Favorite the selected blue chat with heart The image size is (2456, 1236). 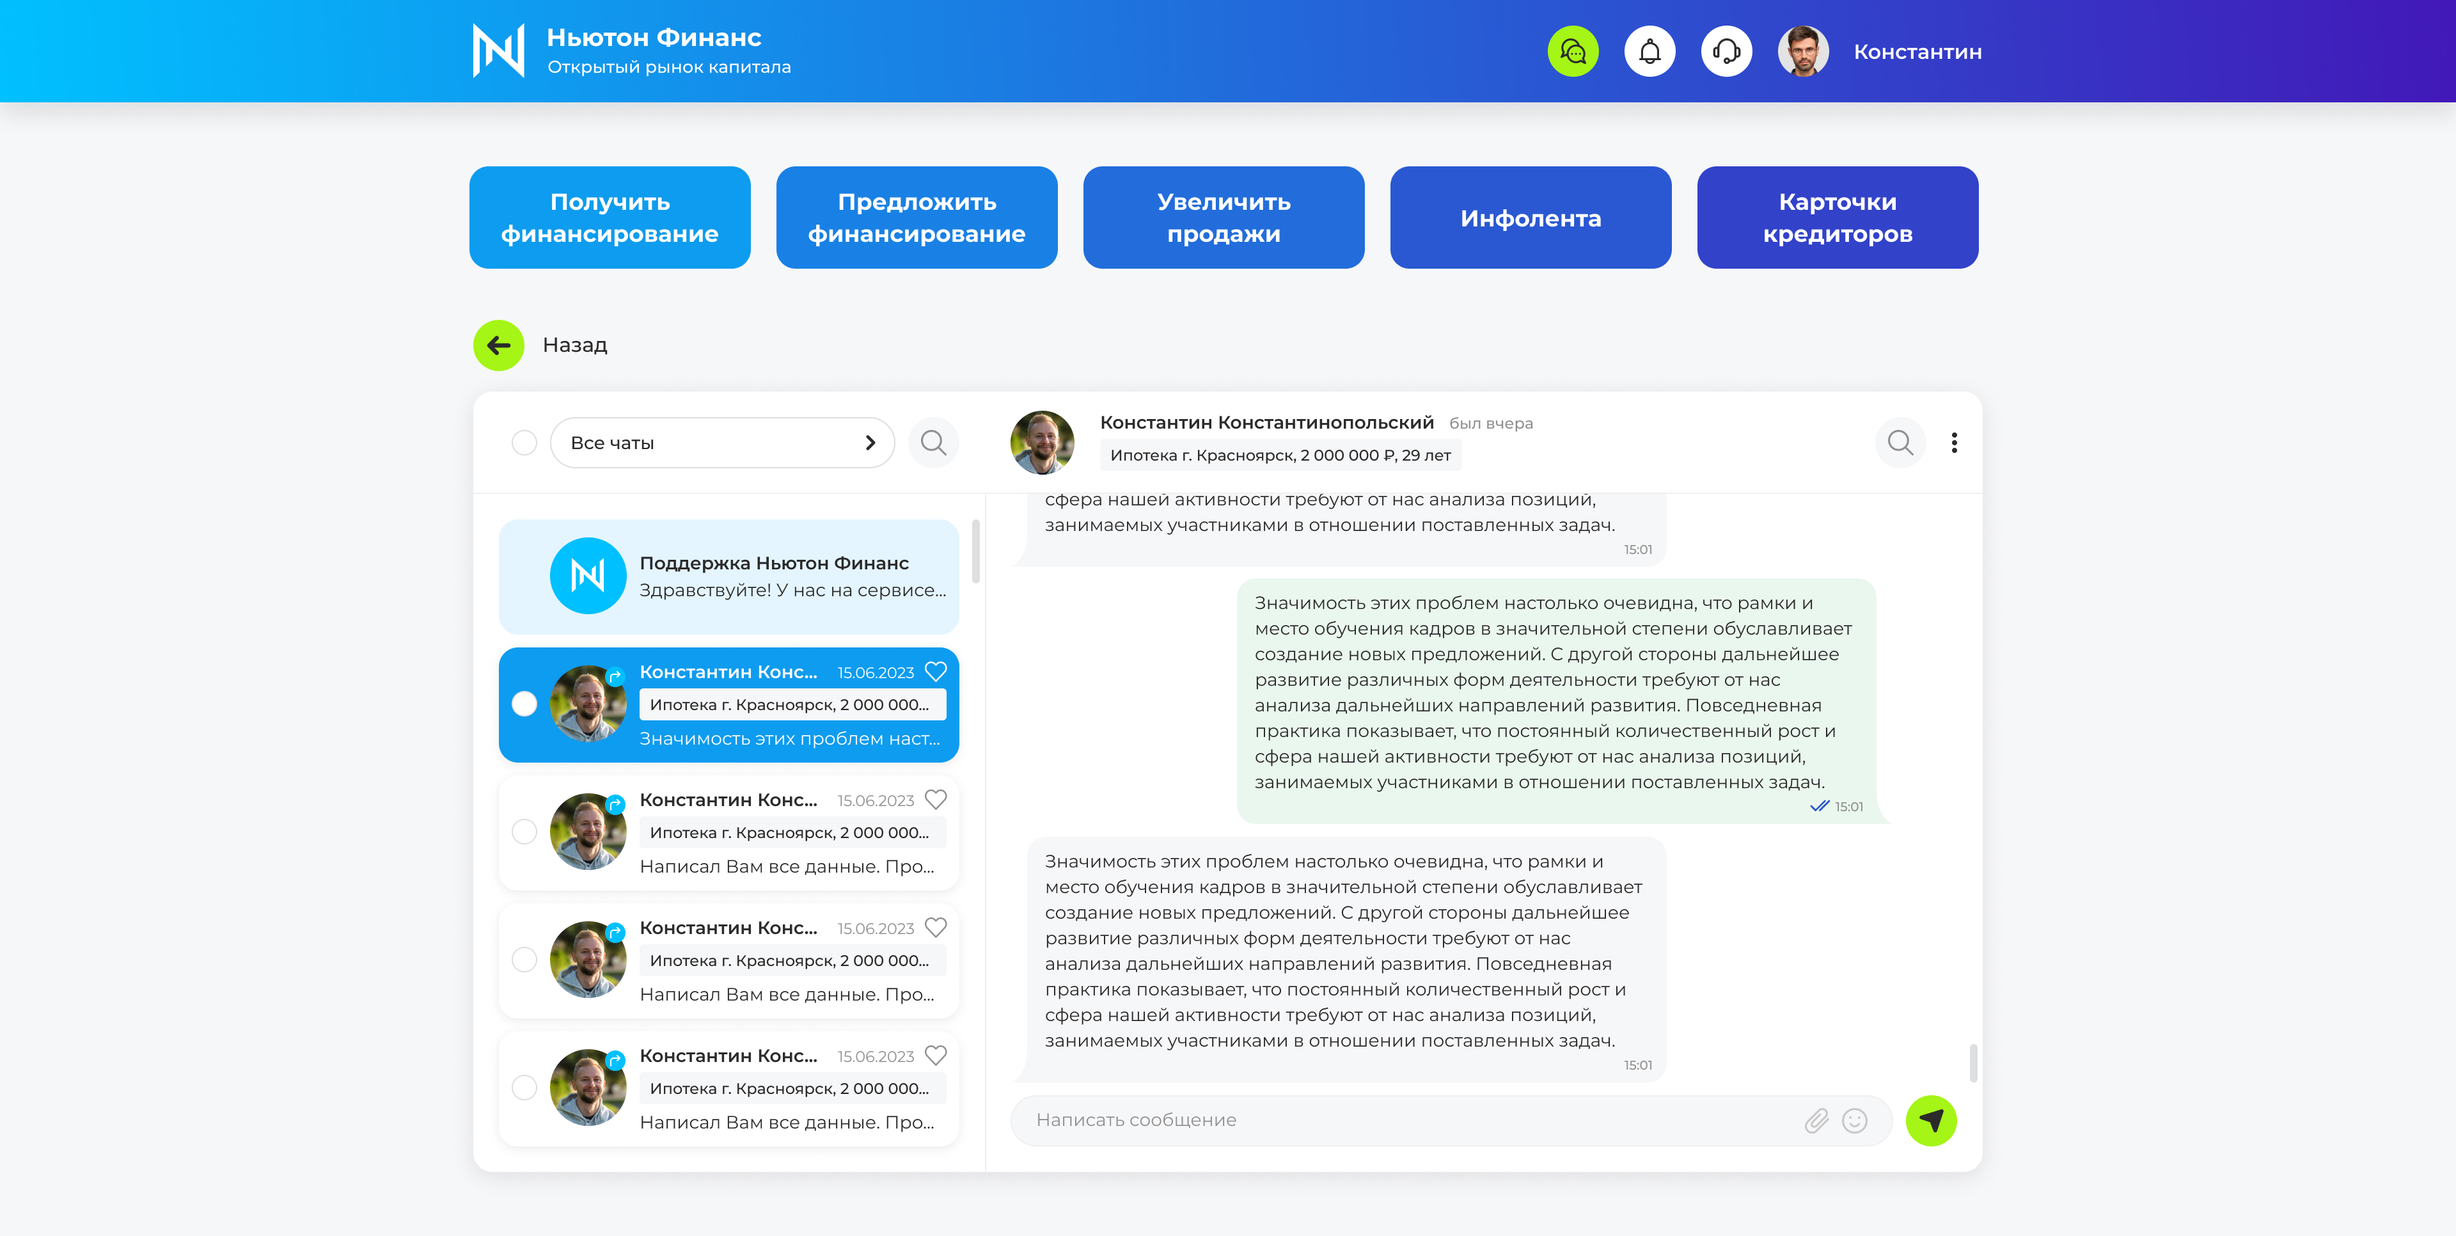936,672
